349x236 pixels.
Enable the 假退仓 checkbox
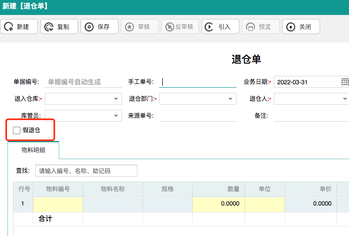[17, 131]
